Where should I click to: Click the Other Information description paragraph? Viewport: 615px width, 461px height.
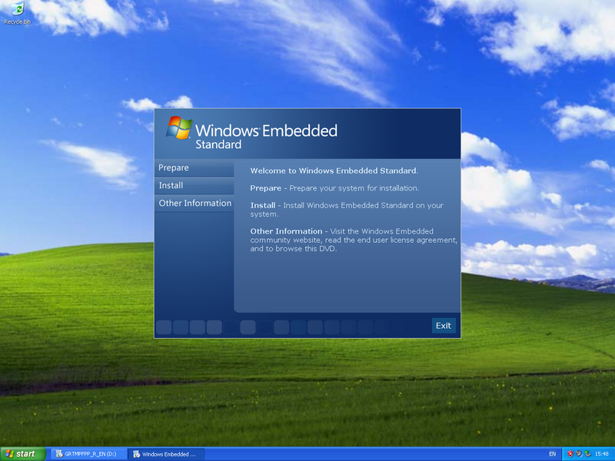pos(354,240)
